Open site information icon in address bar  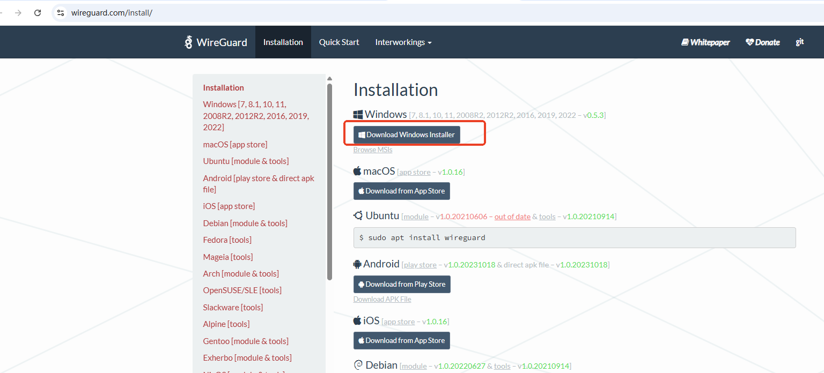click(x=61, y=13)
